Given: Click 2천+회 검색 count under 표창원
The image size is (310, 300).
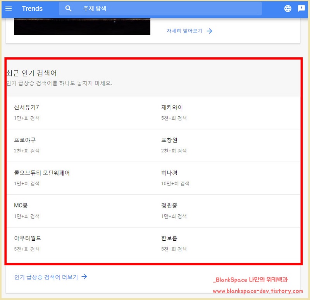Looking at the screenshot, I should [174, 151].
